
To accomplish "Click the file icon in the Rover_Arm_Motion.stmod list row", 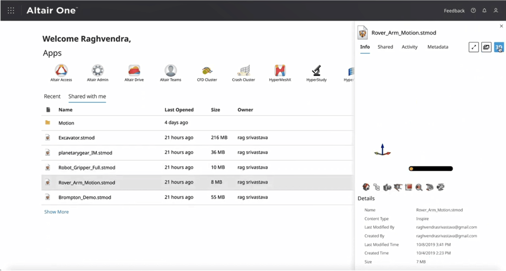I will (x=48, y=182).
